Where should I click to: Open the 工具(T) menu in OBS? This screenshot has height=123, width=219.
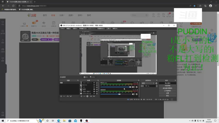[108, 29]
